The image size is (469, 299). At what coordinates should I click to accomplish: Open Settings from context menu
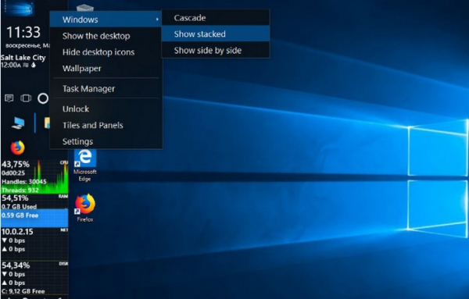pyautogui.click(x=106, y=141)
